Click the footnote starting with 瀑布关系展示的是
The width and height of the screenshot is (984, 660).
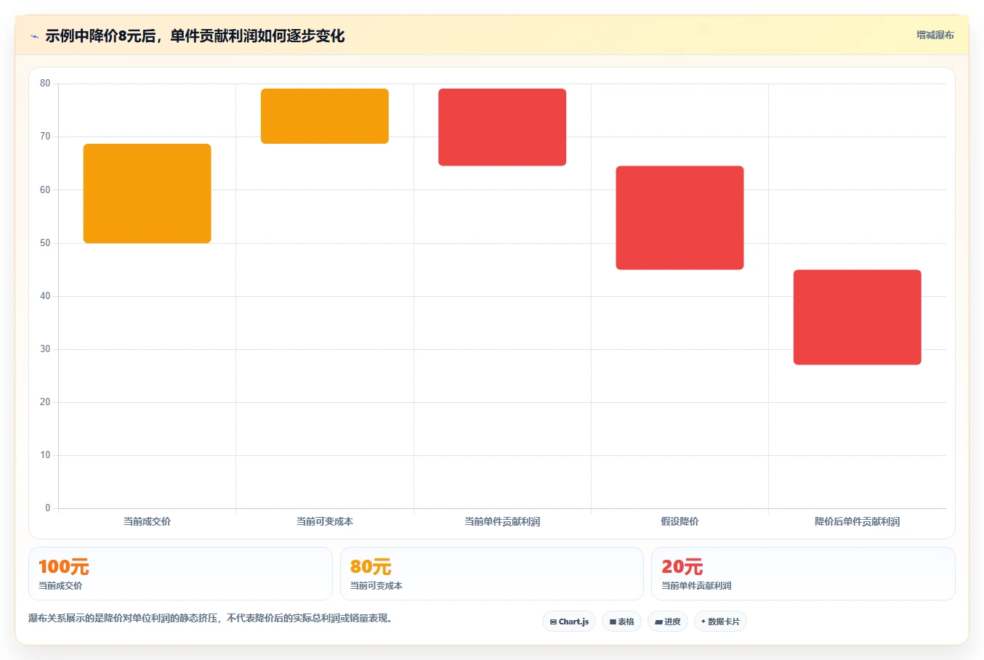click(x=210, y=619)
